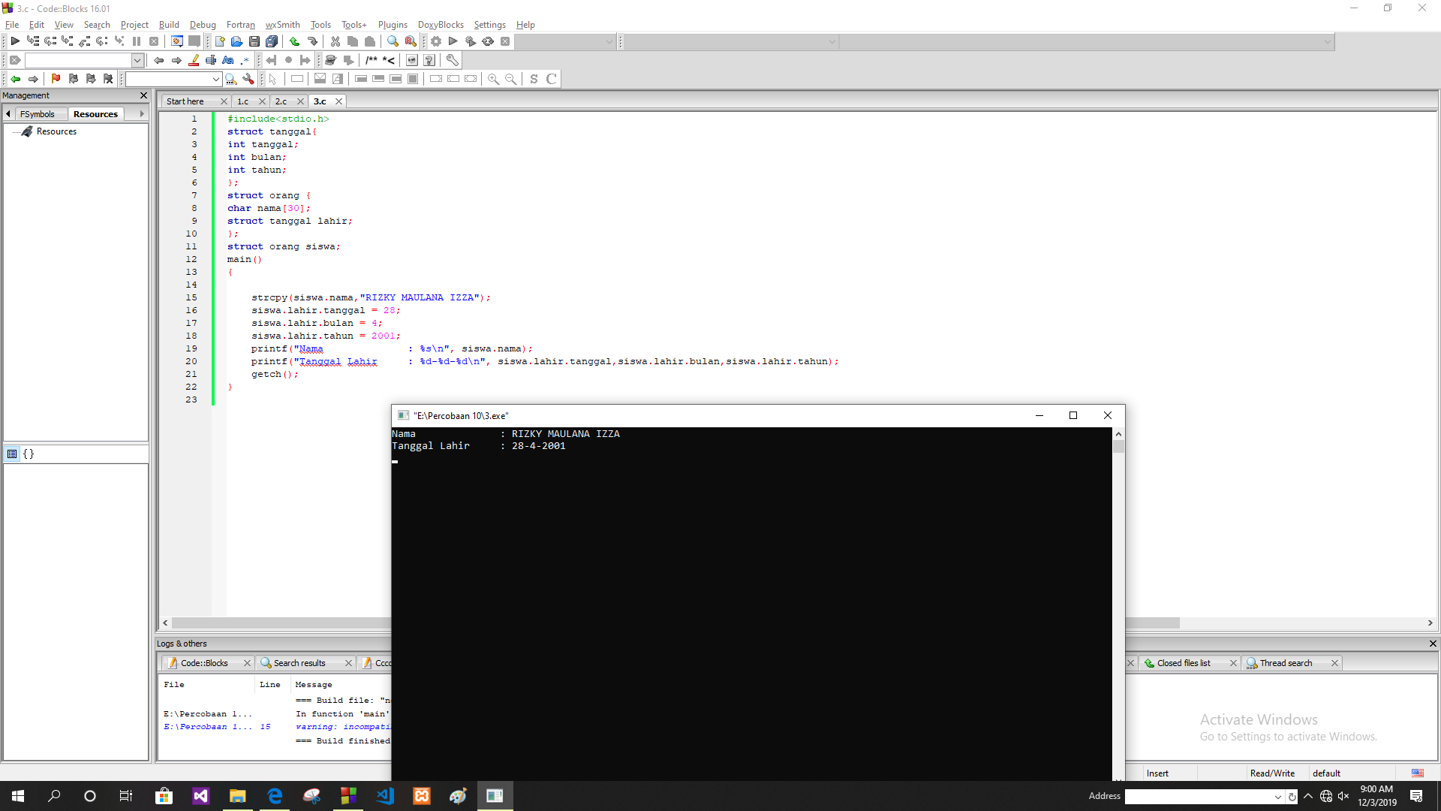Expand the thread search text dropdown
The image size is (1441, 811).
tap(216, 79)
